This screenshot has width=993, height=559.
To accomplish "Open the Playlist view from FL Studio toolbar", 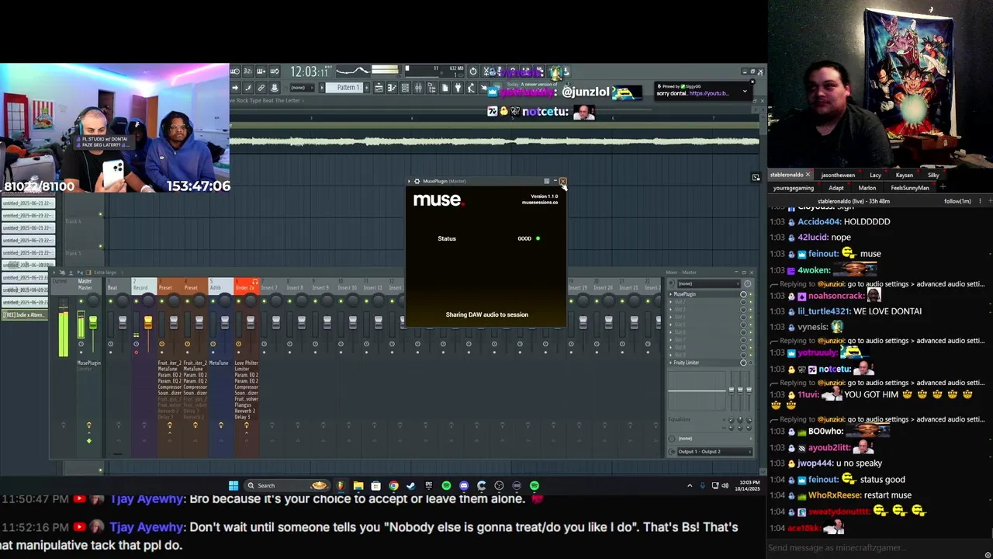I will point(379,88).
